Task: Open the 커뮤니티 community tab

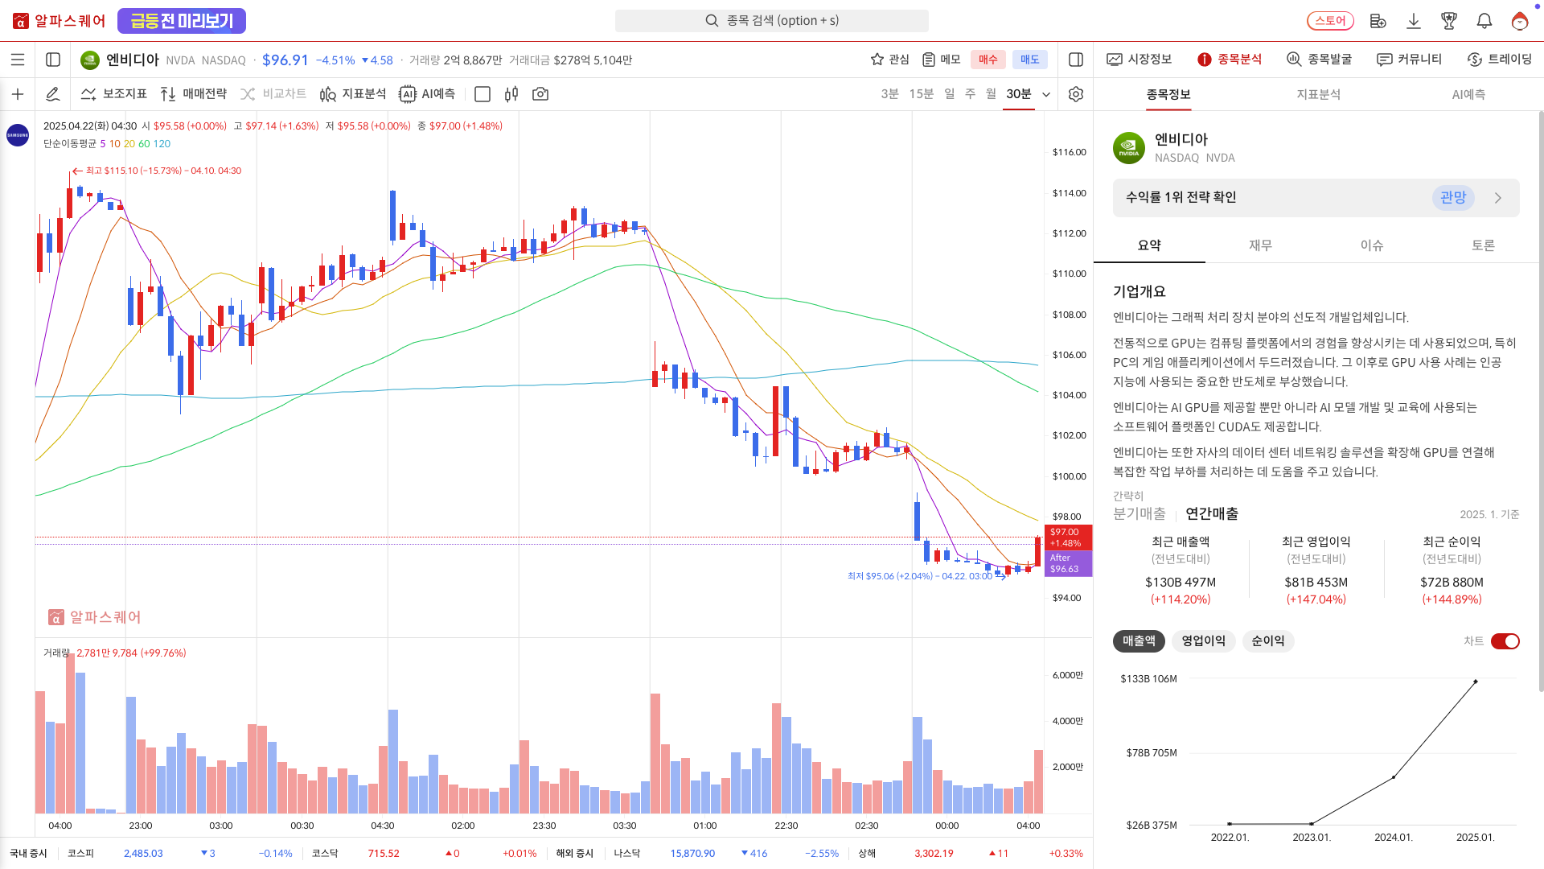Action: tap(1410, 60)
